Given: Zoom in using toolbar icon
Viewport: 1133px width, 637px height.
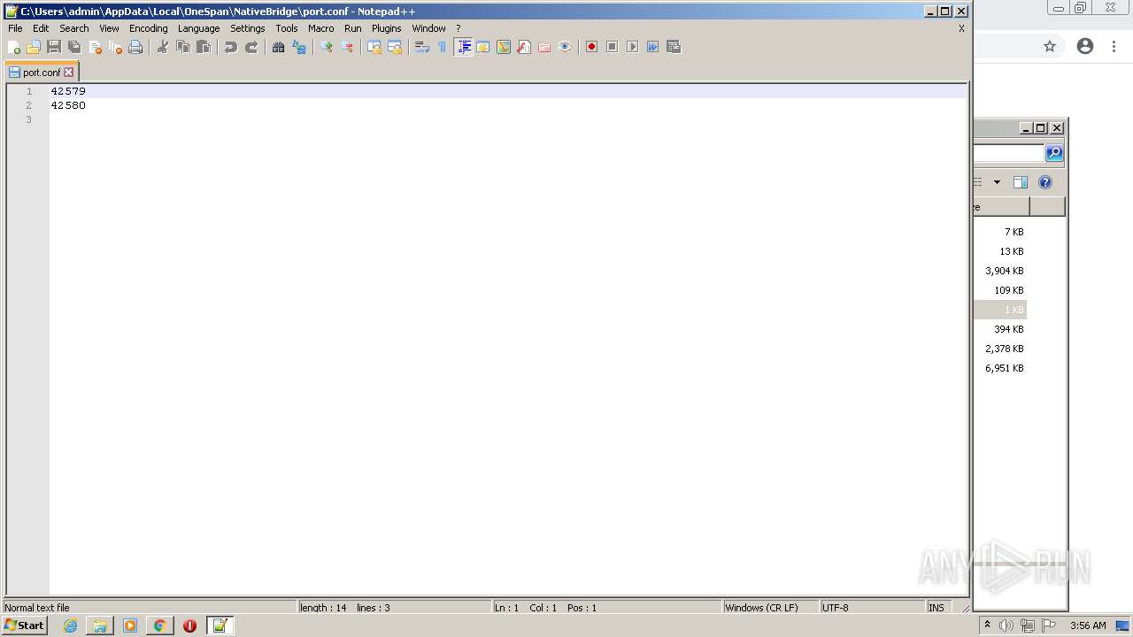Looking at the screenshot, I should click(x=327, y=47).
